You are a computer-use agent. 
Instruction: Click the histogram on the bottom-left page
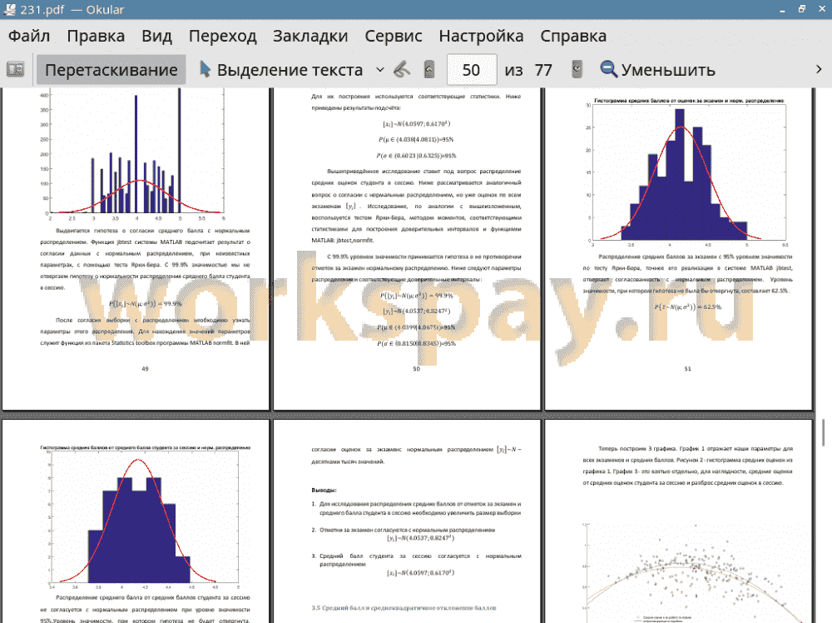(144, 519)
